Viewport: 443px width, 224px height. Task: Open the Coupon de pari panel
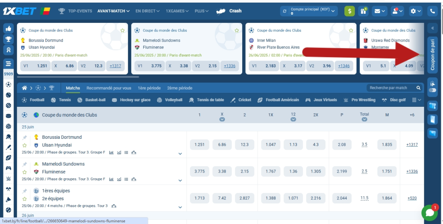tap(432, 55)
